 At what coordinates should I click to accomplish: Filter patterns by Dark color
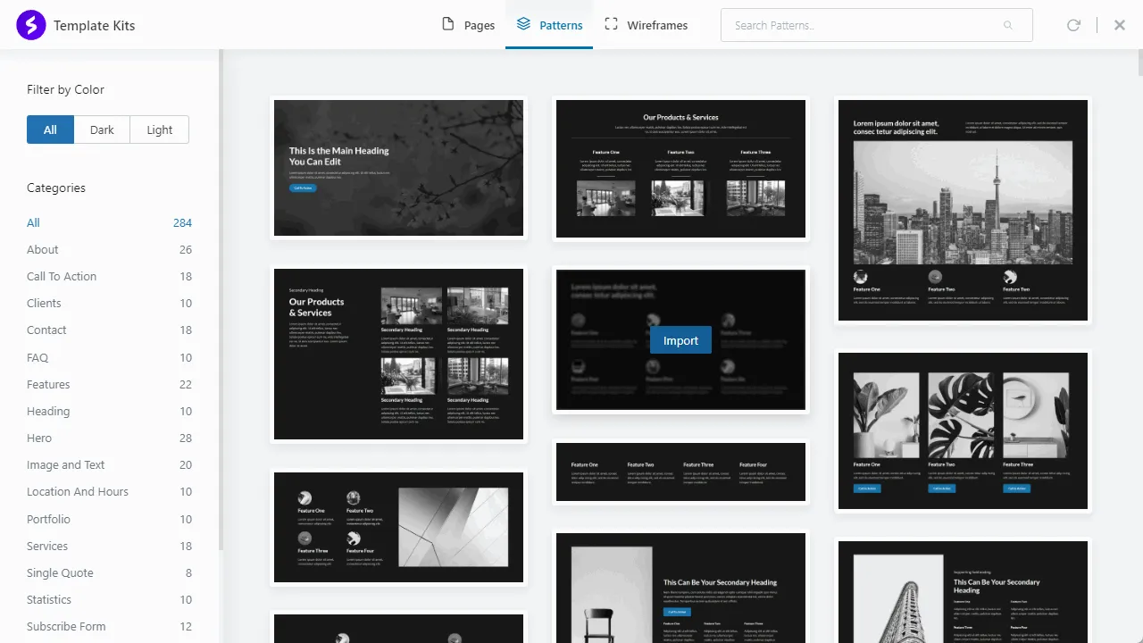coord(102,129)
